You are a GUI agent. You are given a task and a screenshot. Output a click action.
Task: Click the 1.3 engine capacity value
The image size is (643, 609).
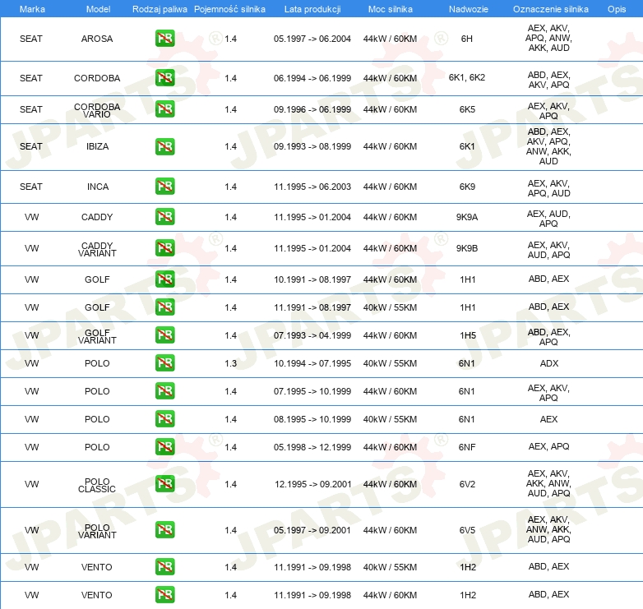click(230, 363)
